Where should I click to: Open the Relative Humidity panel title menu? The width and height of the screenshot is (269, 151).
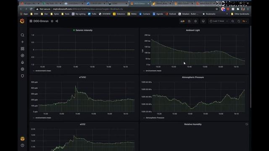(193, 124)
